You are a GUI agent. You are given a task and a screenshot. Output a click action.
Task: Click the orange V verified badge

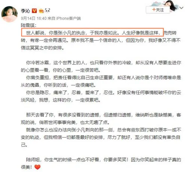click(34, 11)
